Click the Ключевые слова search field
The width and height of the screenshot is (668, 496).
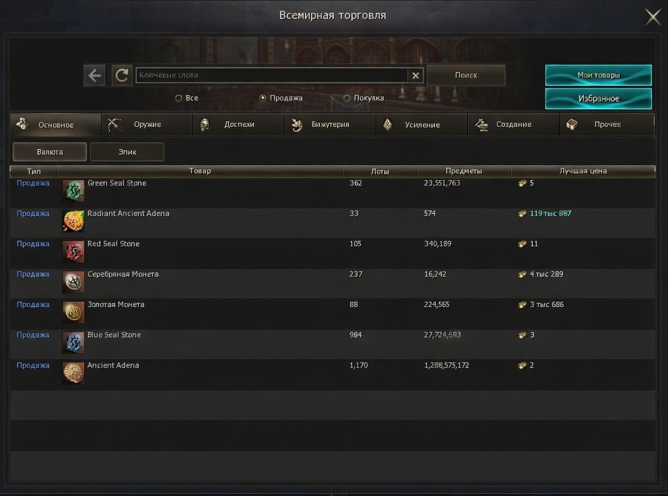click(x=271, y=76)
